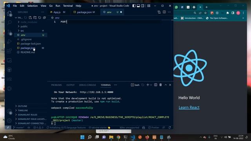Open the File menu

point(15,6)
